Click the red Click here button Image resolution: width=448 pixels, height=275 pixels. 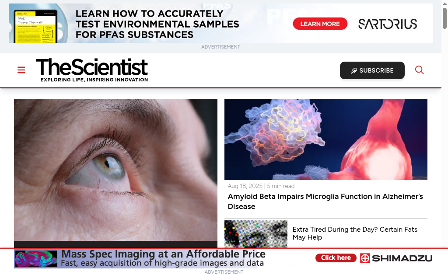click(x=336, y=258)
